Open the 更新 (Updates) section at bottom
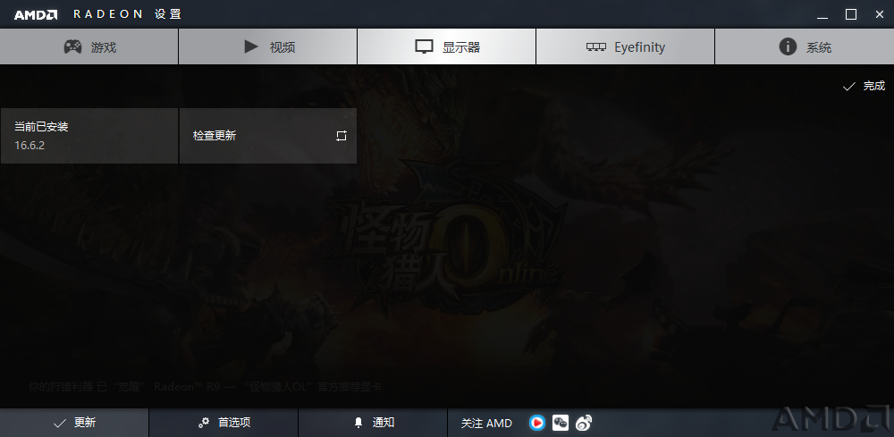The width and height of the screenshot is (894, 437). point(74,423)
